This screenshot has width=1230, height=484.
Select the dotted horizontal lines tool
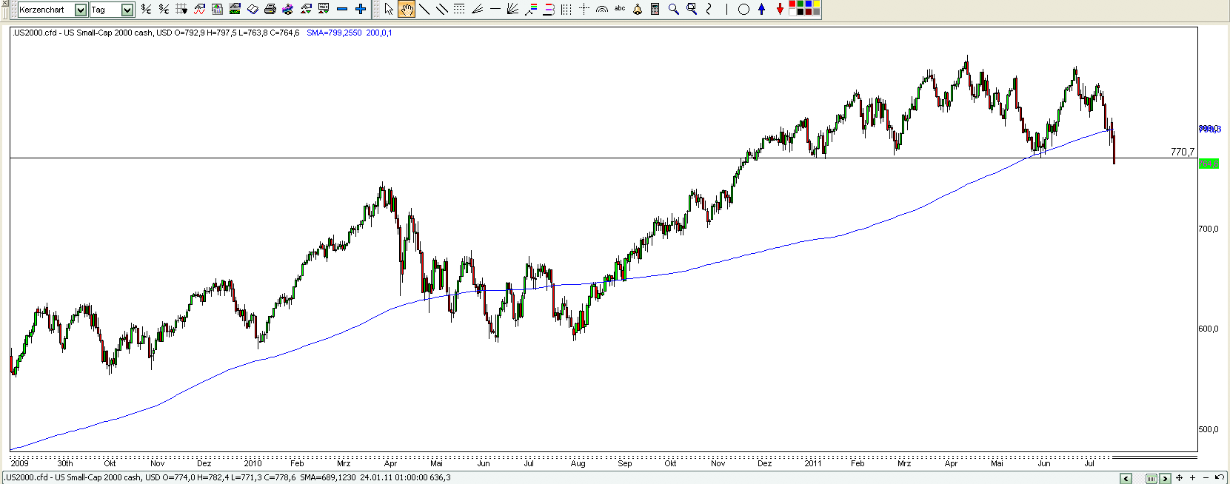(459, 10)
